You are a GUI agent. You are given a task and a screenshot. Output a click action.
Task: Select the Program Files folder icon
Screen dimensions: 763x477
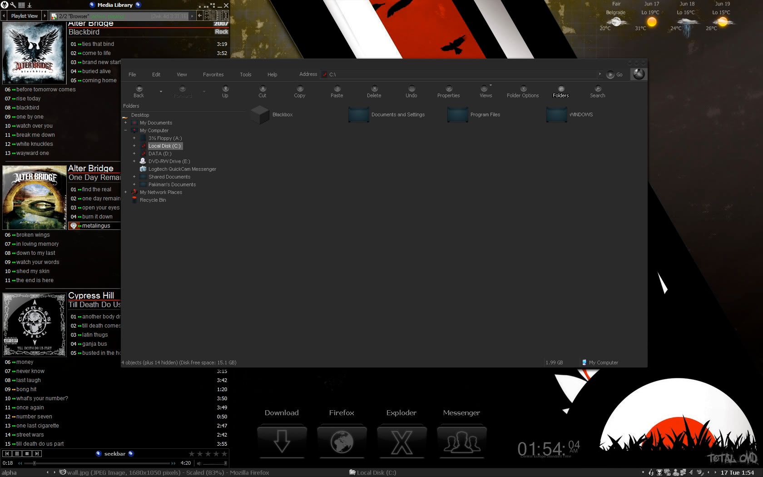point(457,114)
